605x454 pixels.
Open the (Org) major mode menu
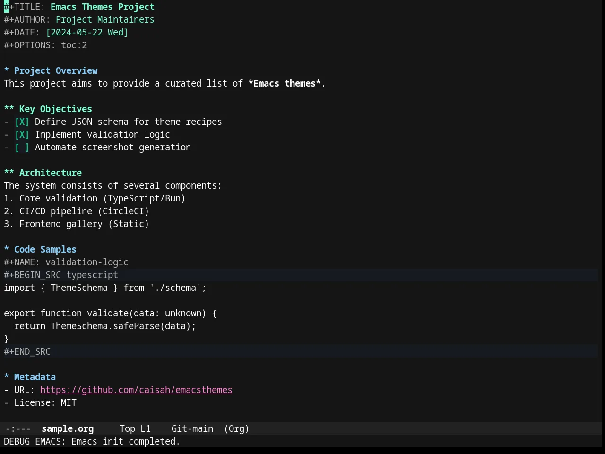point(237,428)
